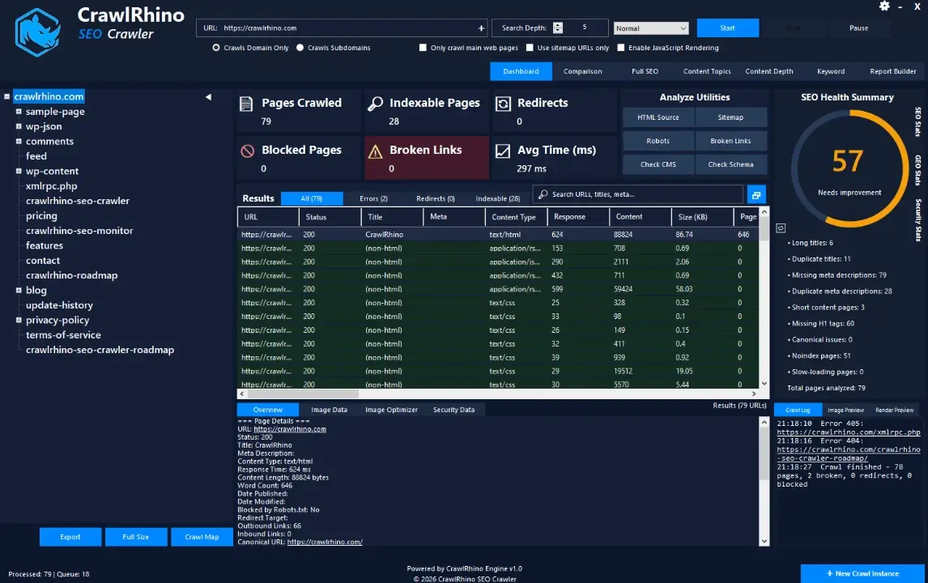Click the Start crawl button
This screenshot has height=583, width=928.
pyautogui.click(x=727, y=28)
